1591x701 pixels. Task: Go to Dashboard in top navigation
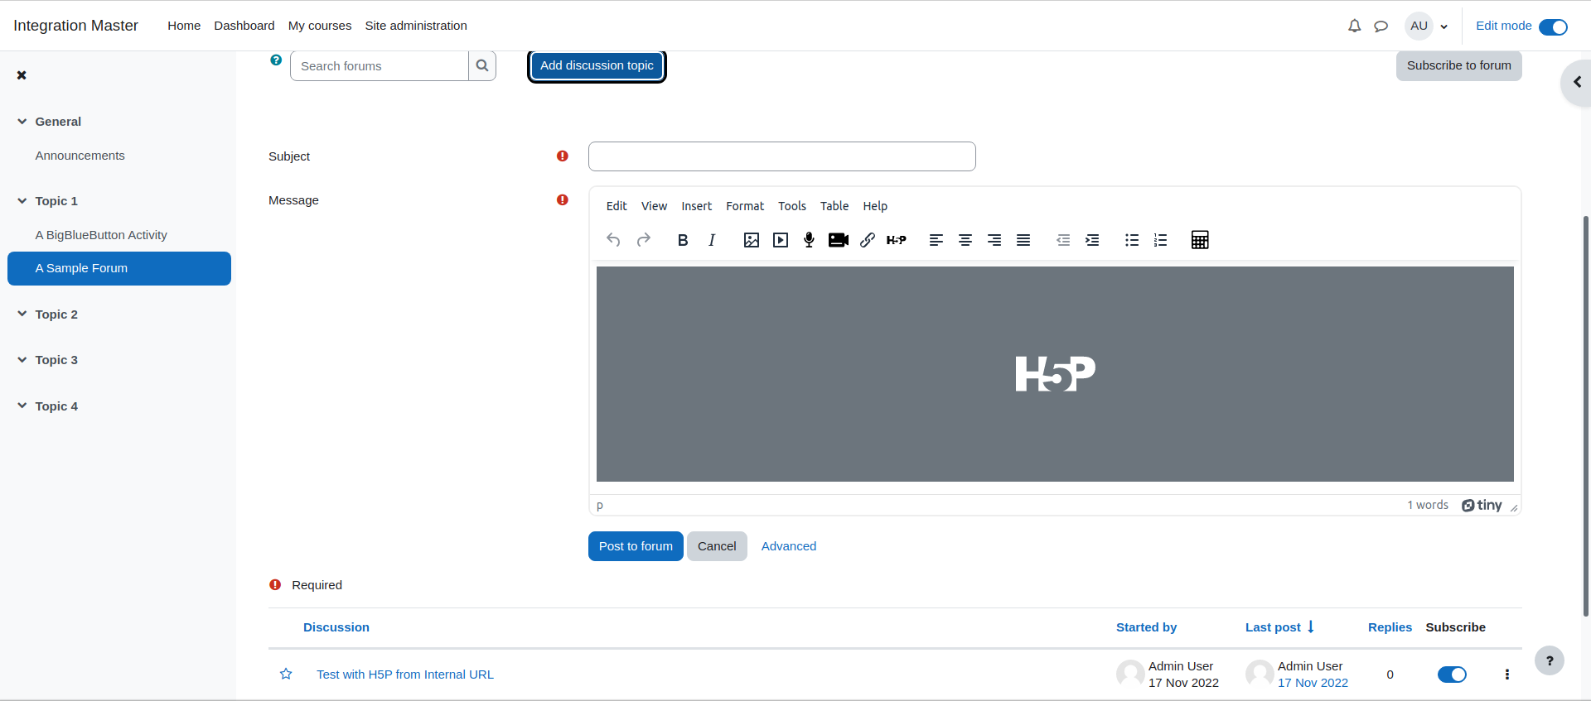coord(244,26)
